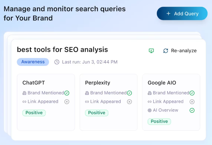Image resolution: width=212 pixels, height=145 pixels.
Task: Click the query title best tools for SEO analysis
Action: (x=62, y=50)
